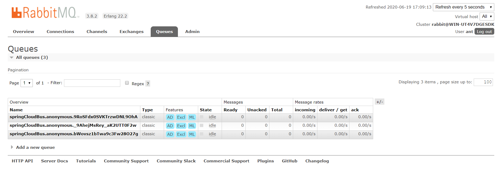The height and width of the screenshot is (193, 502).
Task: Sort by Type column header
Action: 147,110
